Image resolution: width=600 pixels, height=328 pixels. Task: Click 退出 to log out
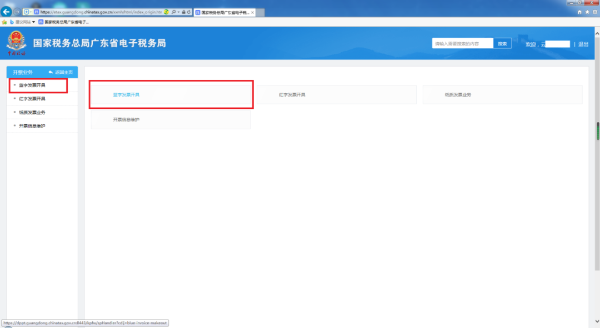(x=583, y=44)
